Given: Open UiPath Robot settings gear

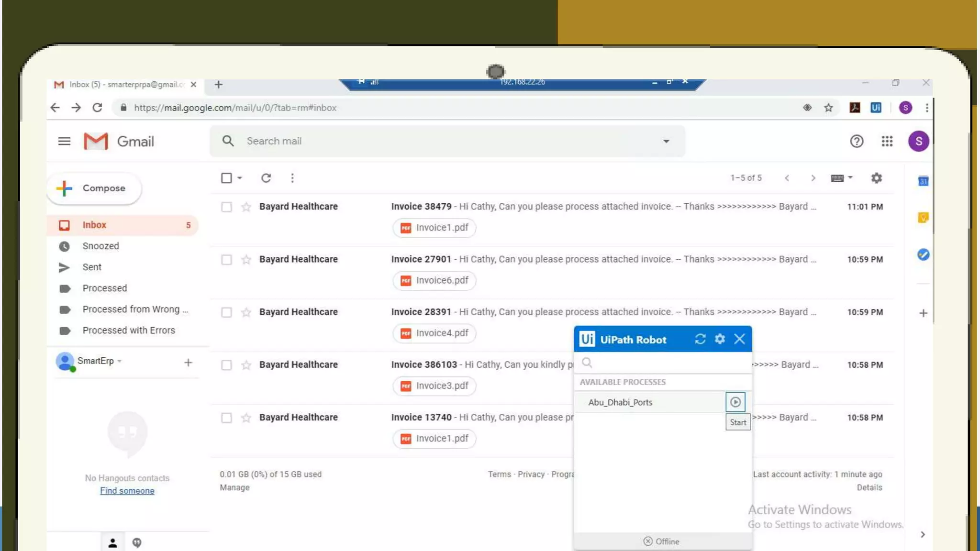Looking at the screenshot, I should (720, 339).
